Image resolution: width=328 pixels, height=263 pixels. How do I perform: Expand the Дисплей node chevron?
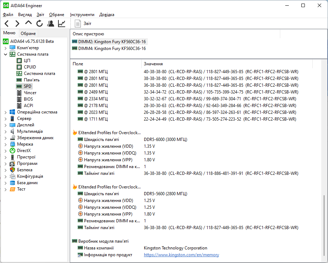pyautogui.click(x=5, y=125)
